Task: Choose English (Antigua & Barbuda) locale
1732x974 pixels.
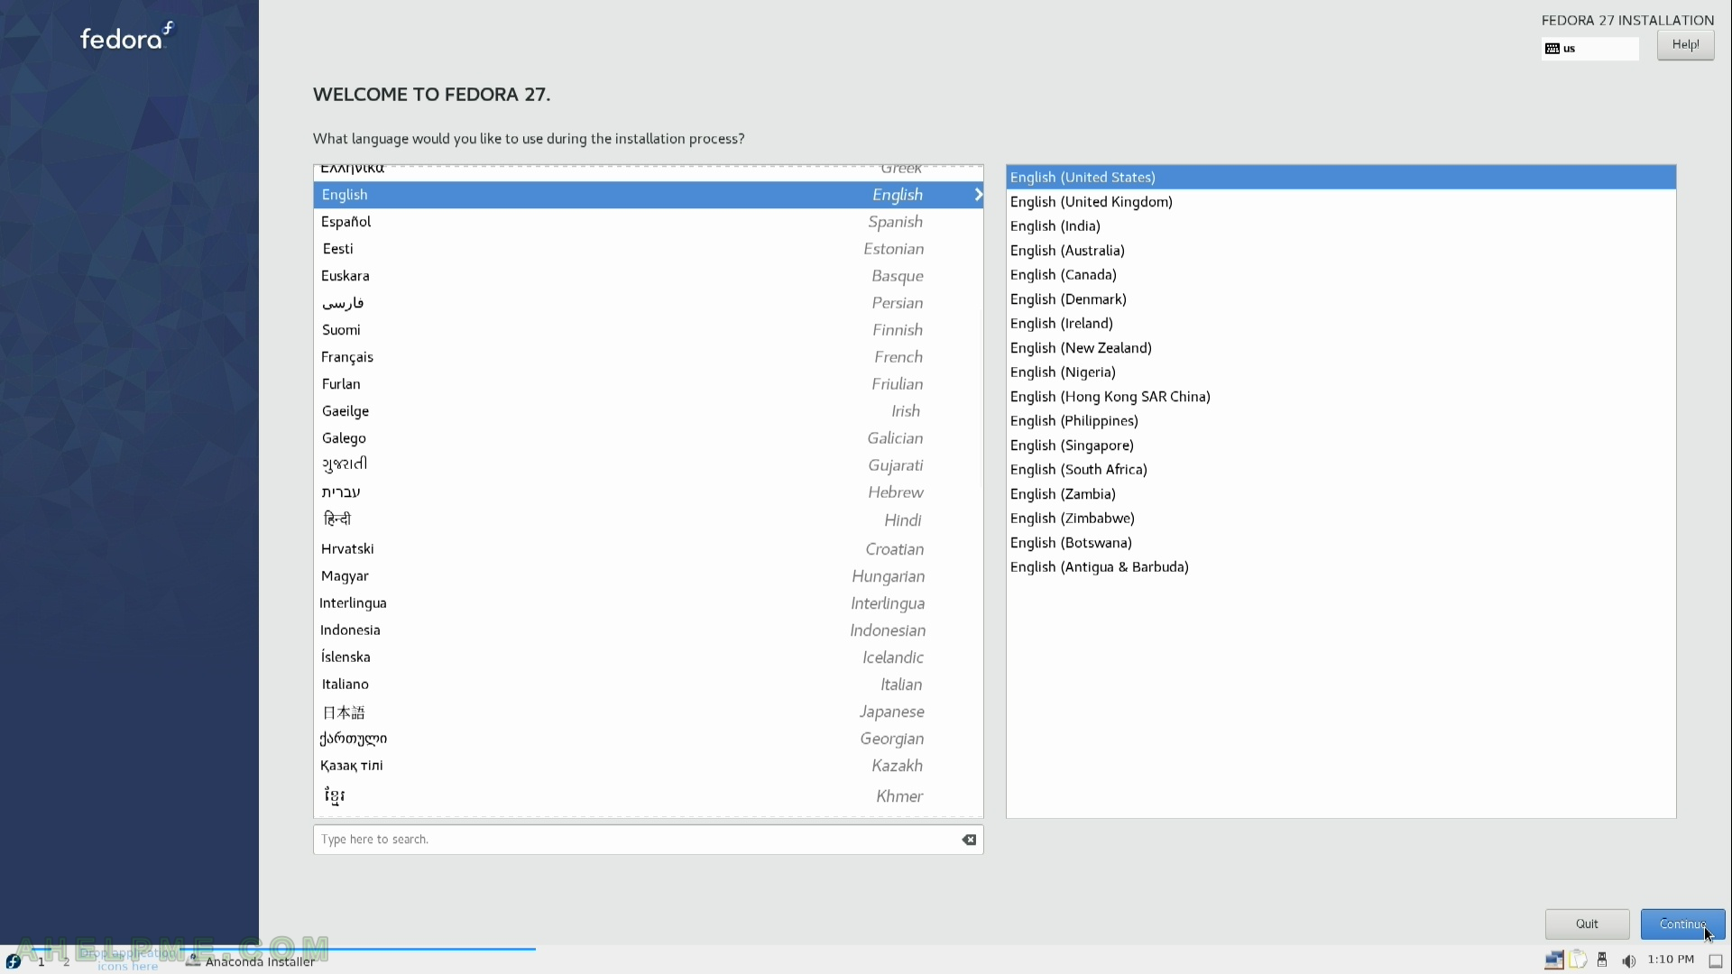Action: [1340, 567]
